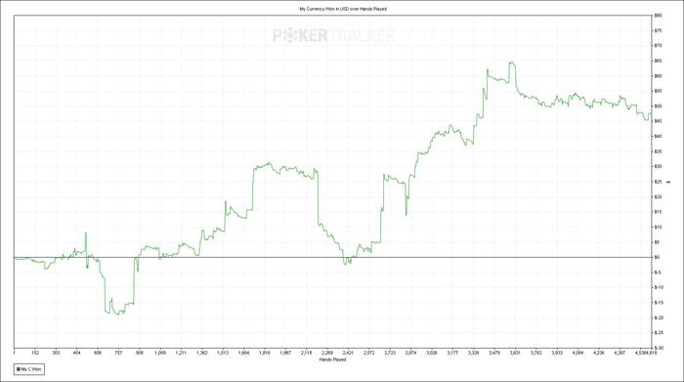The height and width of the screenshot is (382, 684).
Task: Click the x-axis tick label 757
Action: click(x=118, y=353)
